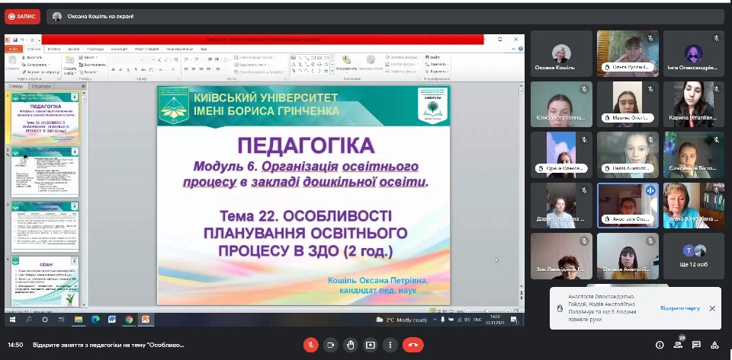This screenshot has width=732, height=360.
Task: Open the Показ слайдов ribbon tab
Action: [146, 49]
